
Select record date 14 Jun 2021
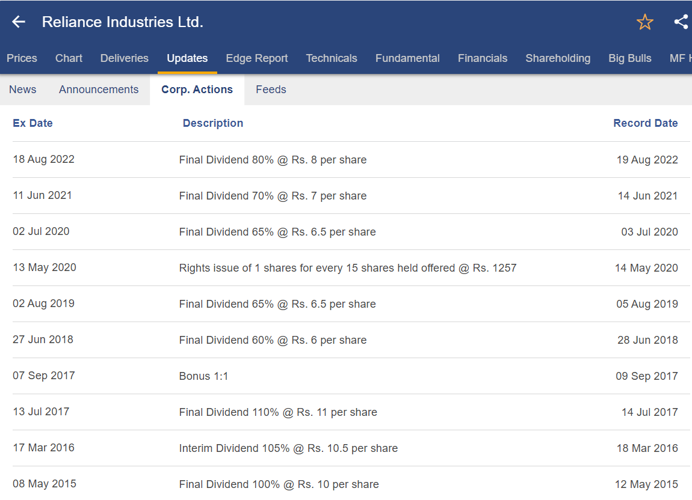(647, 196)
